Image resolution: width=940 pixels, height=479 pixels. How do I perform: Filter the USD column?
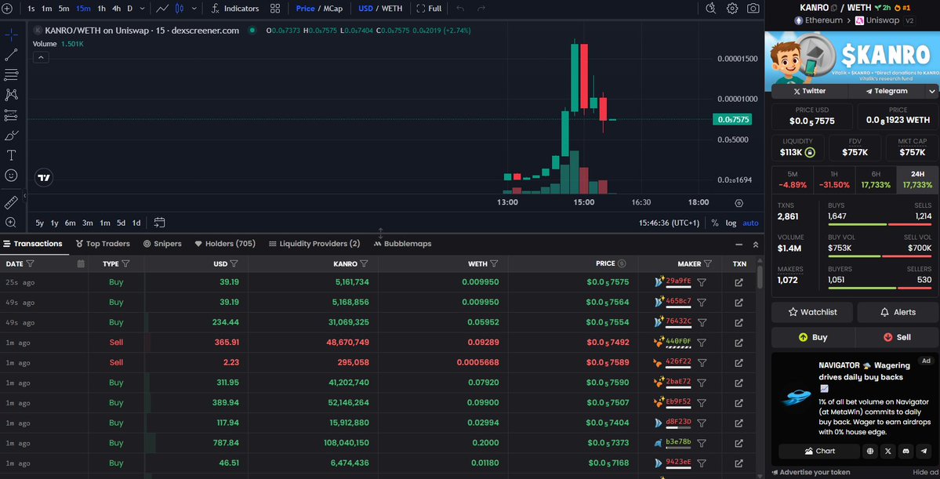(x=234, y=263)
